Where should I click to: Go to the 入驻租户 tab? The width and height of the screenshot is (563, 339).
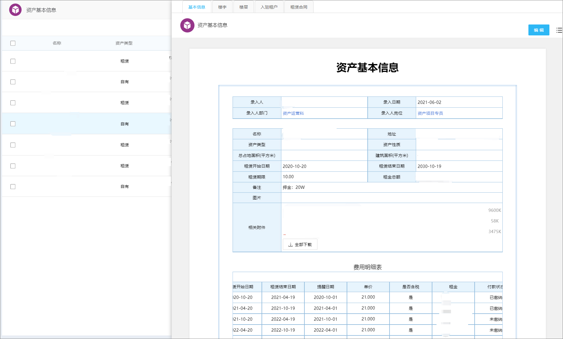[269, 7]
